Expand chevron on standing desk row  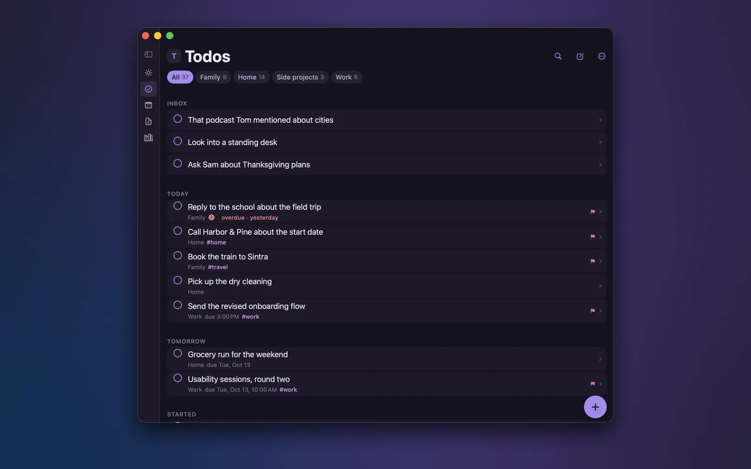(x=600, y=143)
